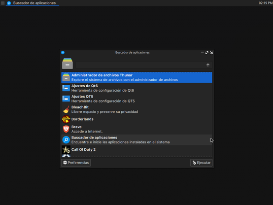Viewport: 273px width, 205px height.
Task: Click the BleachBit broom icon
Action: tap(66, 109)
